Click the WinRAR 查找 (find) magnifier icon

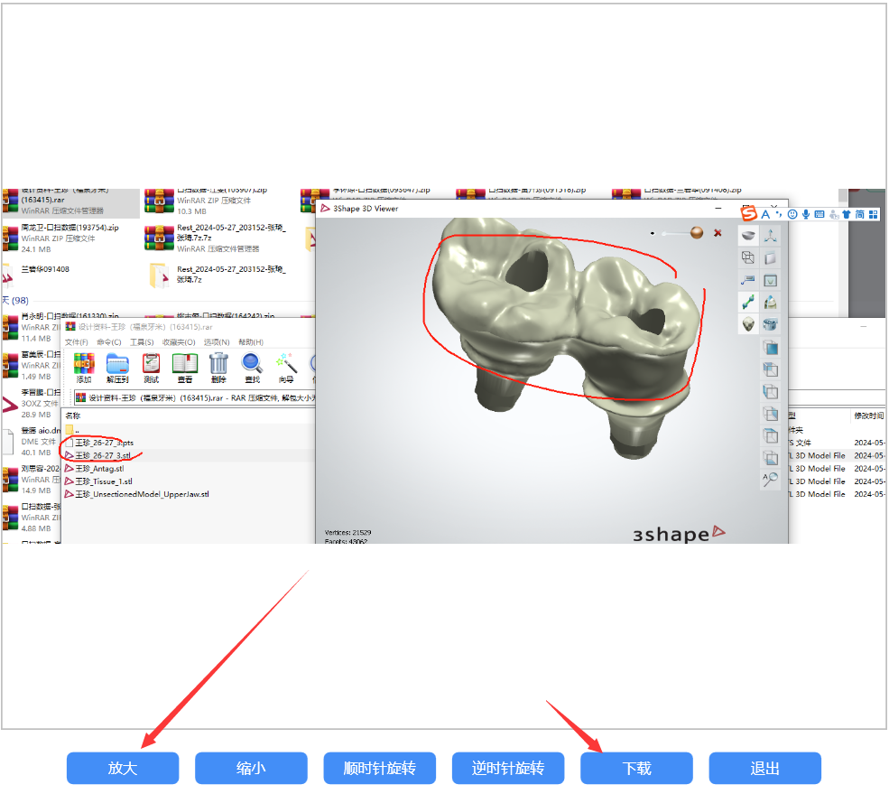[252, 368]
